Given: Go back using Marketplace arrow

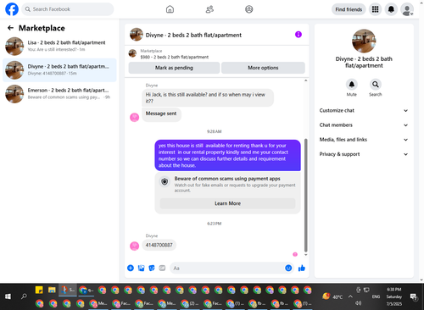Looking at the screenshot, I should (10, 28).
